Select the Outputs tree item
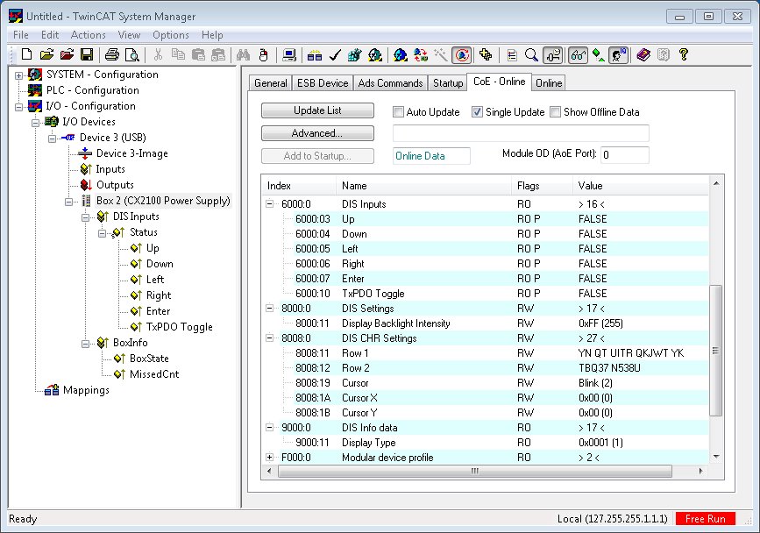Screen dimensions: 760x533 [115, 185]
